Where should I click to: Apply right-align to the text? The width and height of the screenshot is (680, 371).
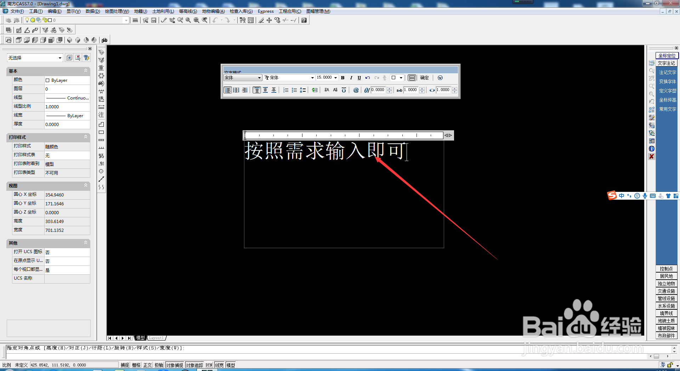[x=244, y=90]
